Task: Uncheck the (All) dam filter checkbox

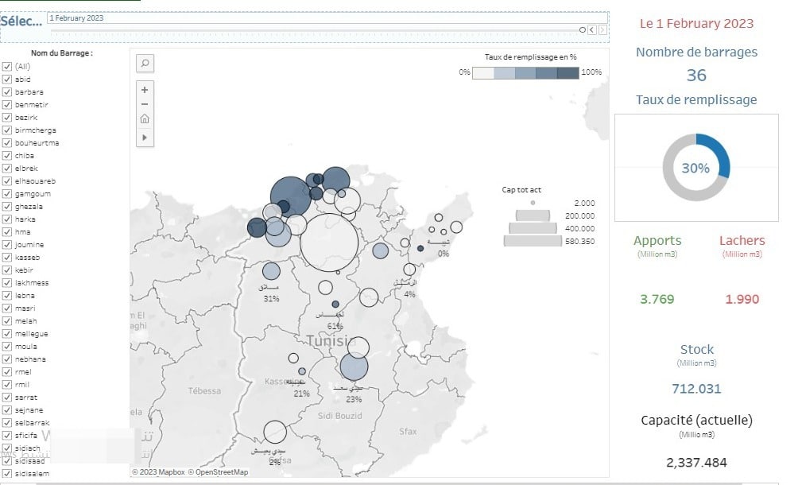Action: [7, 67]
